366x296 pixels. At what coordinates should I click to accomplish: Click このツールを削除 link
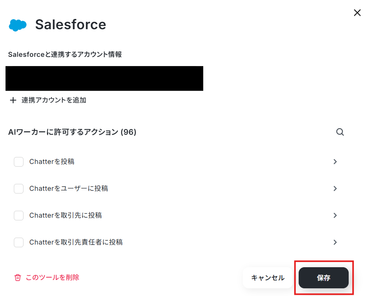click(x=52, y=277)
